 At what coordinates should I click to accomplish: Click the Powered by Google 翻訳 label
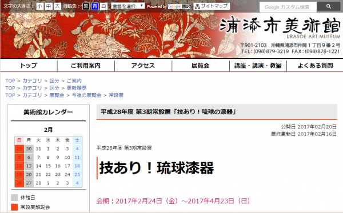(x=169, y=6)
